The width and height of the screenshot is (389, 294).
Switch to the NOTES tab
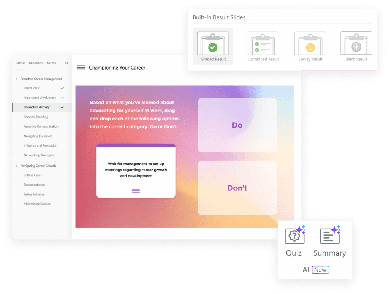[x=52, y=63]
